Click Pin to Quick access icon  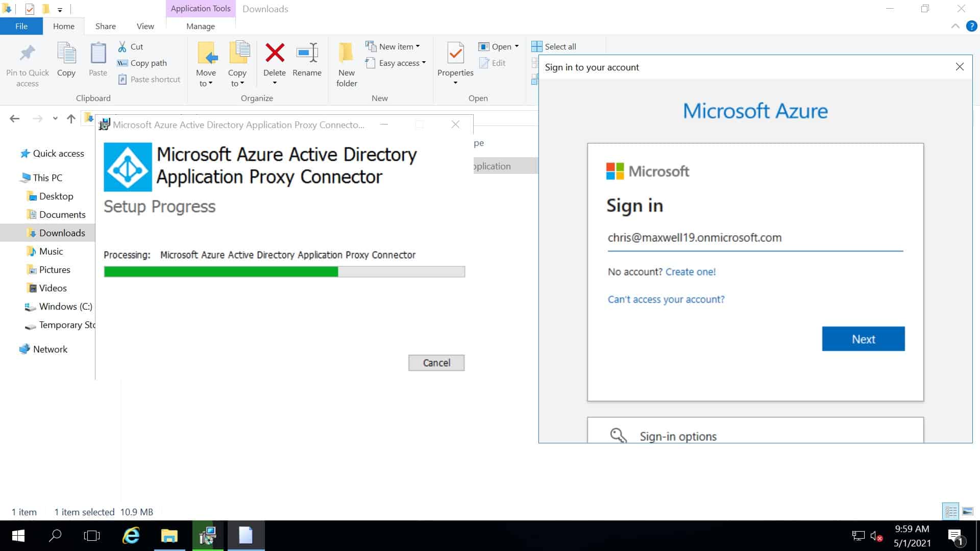point(28,54)
